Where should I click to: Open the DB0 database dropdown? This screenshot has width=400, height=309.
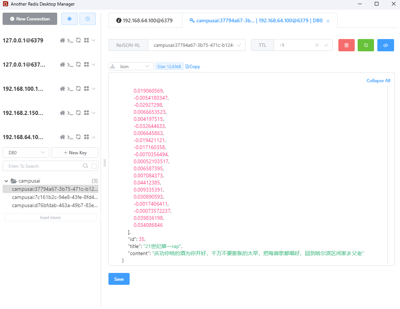26,152
